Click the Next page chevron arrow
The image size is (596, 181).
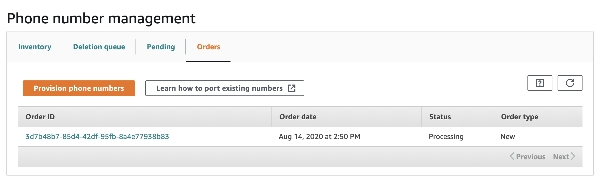(x=573, y=156)
